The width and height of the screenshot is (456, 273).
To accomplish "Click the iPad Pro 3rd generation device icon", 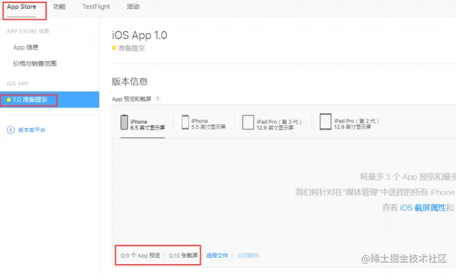I will (248, 122).
